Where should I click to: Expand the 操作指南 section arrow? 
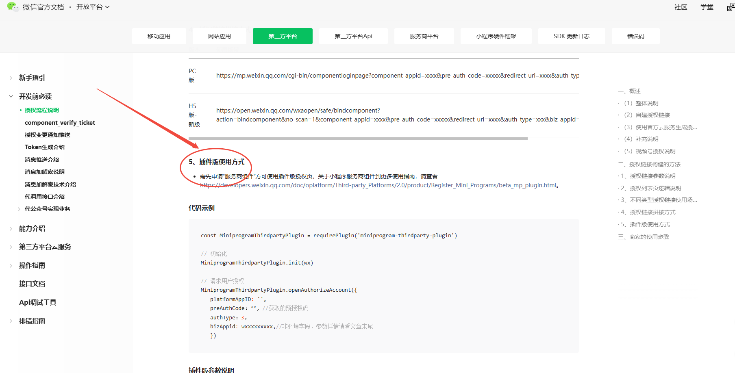[x=11, y=265]
